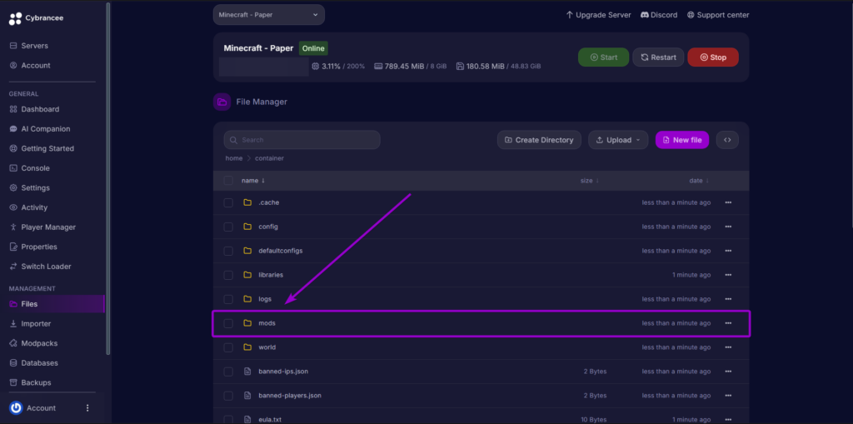Click the container breadcrumb
Image resolution: width=853 pixels, height=424 pixels.
tap(269, 158)
